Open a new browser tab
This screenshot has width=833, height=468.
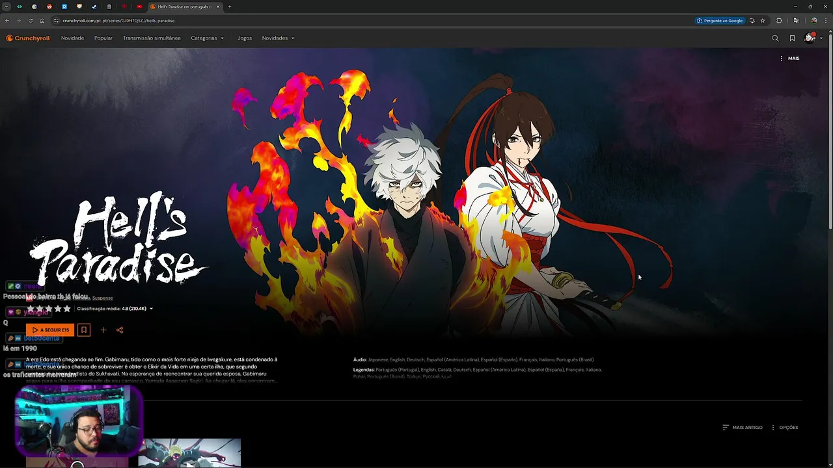229,6
